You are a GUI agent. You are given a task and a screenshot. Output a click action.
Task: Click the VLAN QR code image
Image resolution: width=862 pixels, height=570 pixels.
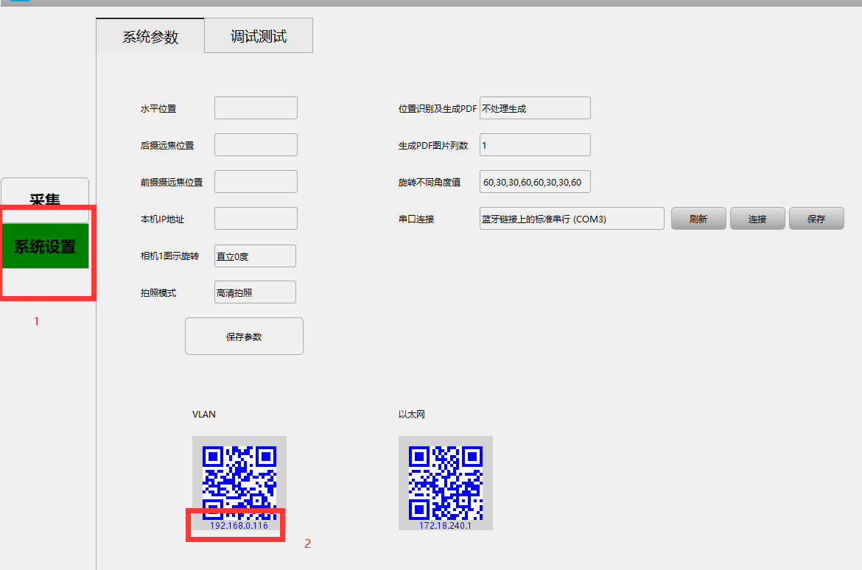click(239, 479)
